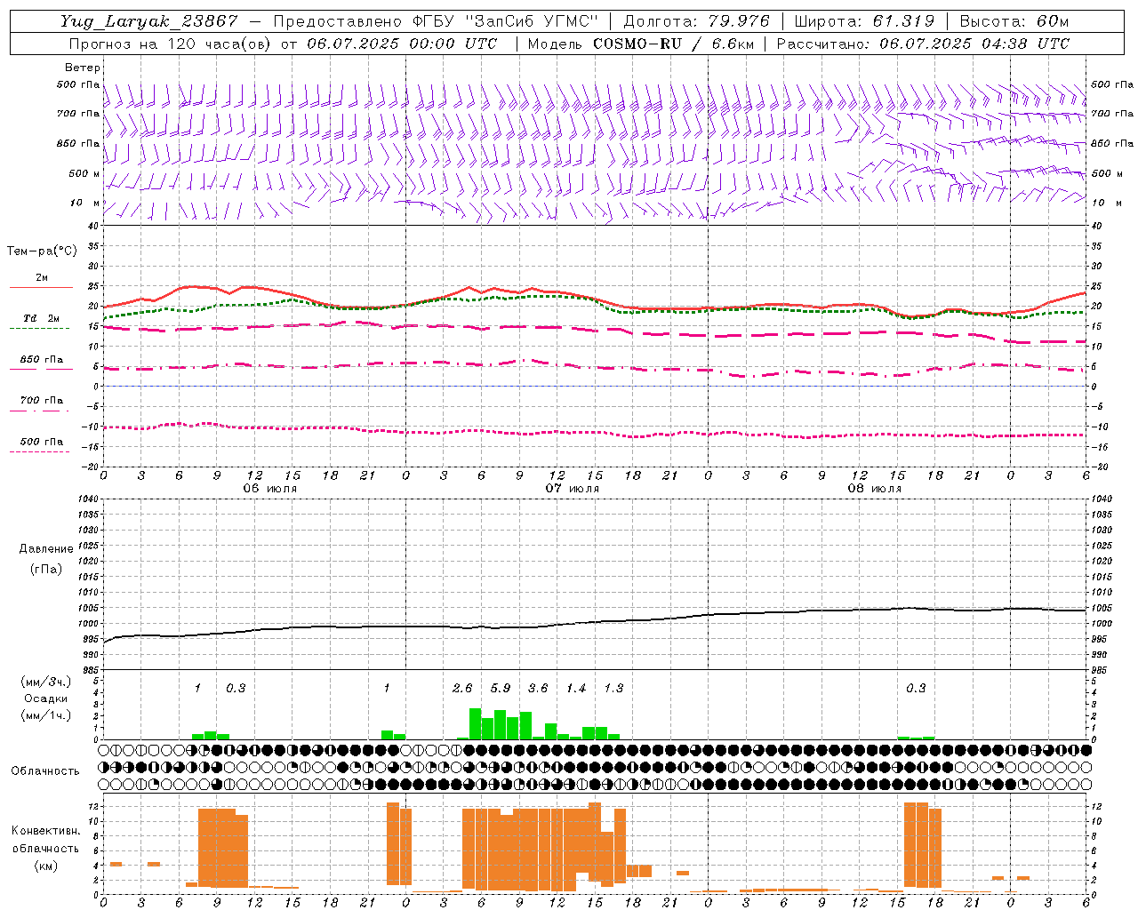Click the Осадки panel label
The image size is (1138, 910).
click(45, 698)
